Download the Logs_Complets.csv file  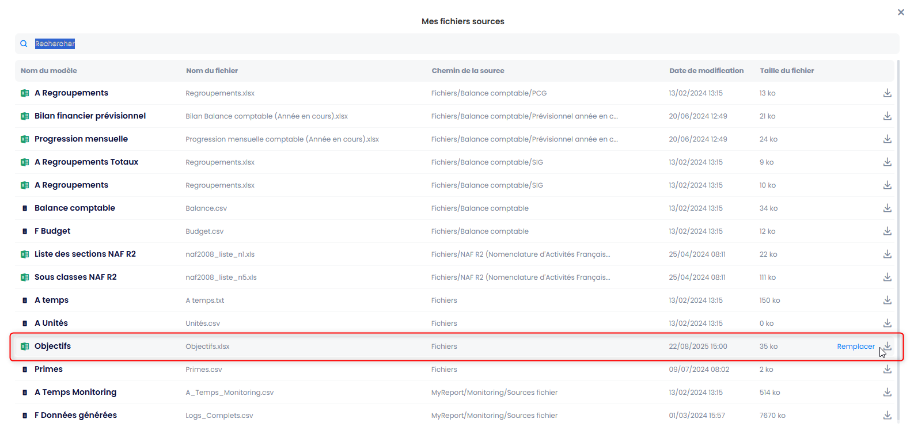[x=887, y=416]
